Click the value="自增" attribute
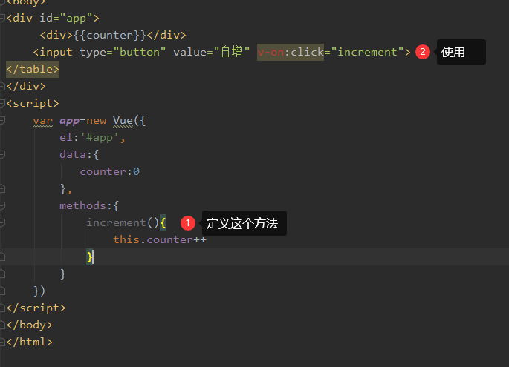 [211, 52]
